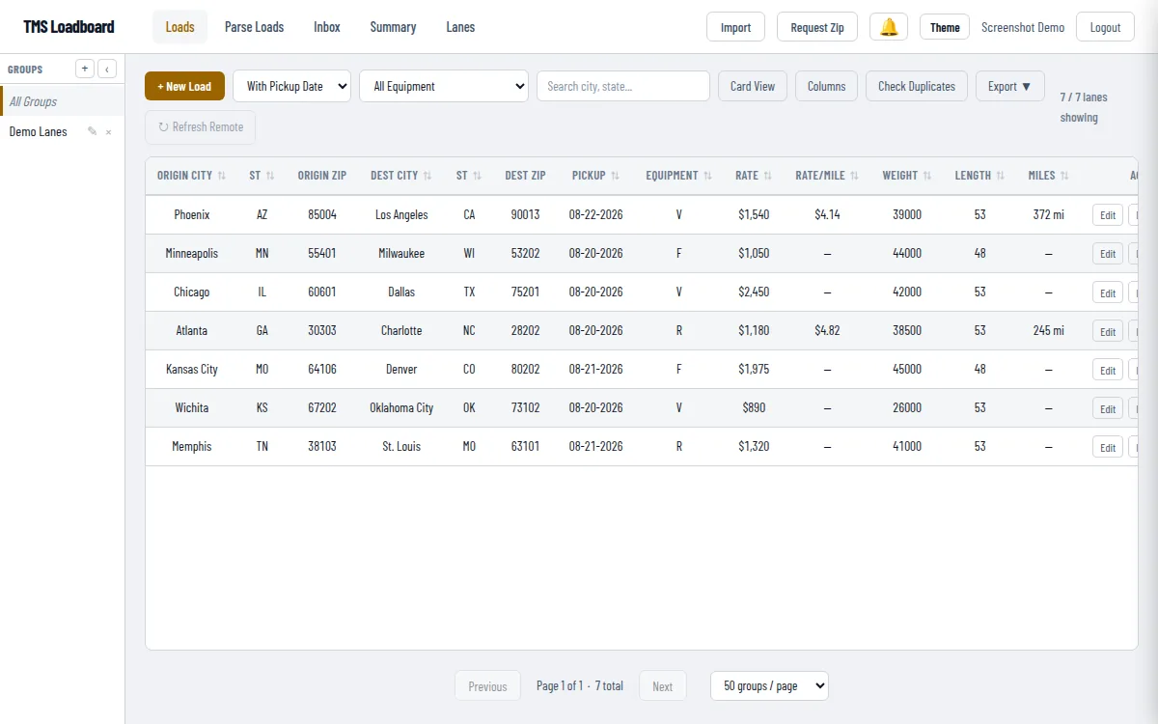Viewport: 1158px width, 724px height.
Task: Toggle the Theme button
Action: [945, 27]
